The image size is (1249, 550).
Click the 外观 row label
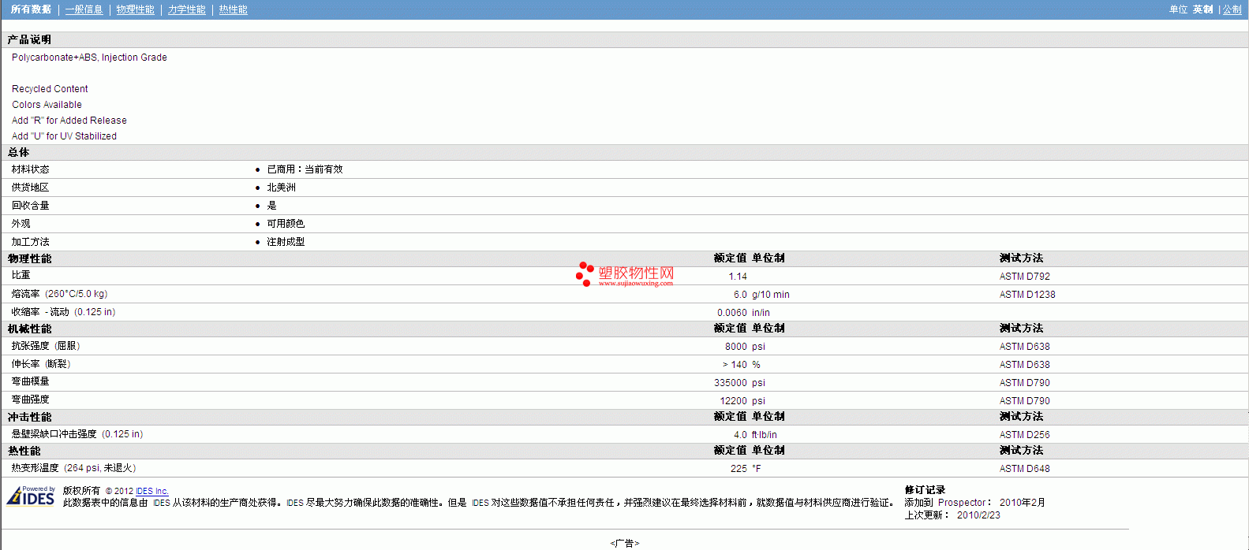[x=21, y=224]
